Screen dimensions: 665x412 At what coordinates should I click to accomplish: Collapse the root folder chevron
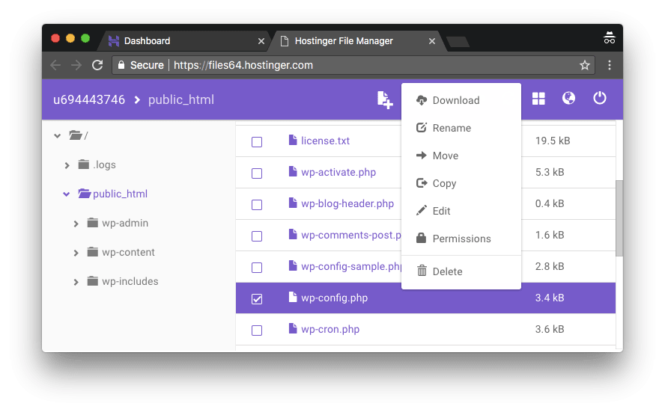pyautogui.click(x=57, y=136)
